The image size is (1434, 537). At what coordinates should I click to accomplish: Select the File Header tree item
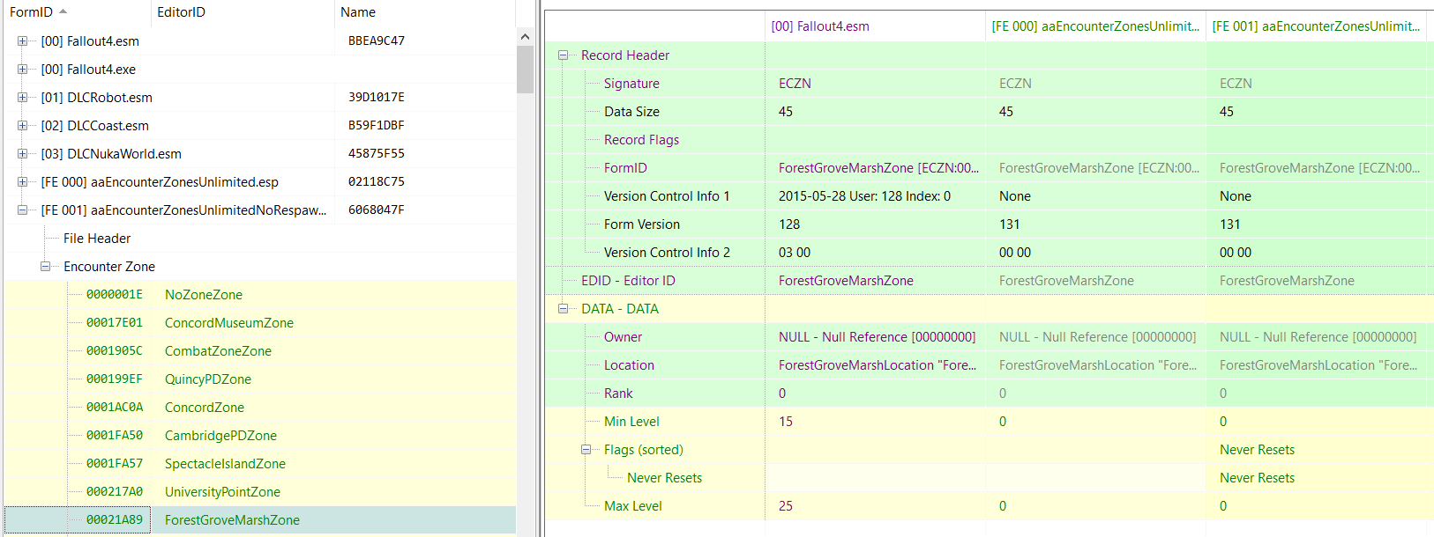(97, 239)
